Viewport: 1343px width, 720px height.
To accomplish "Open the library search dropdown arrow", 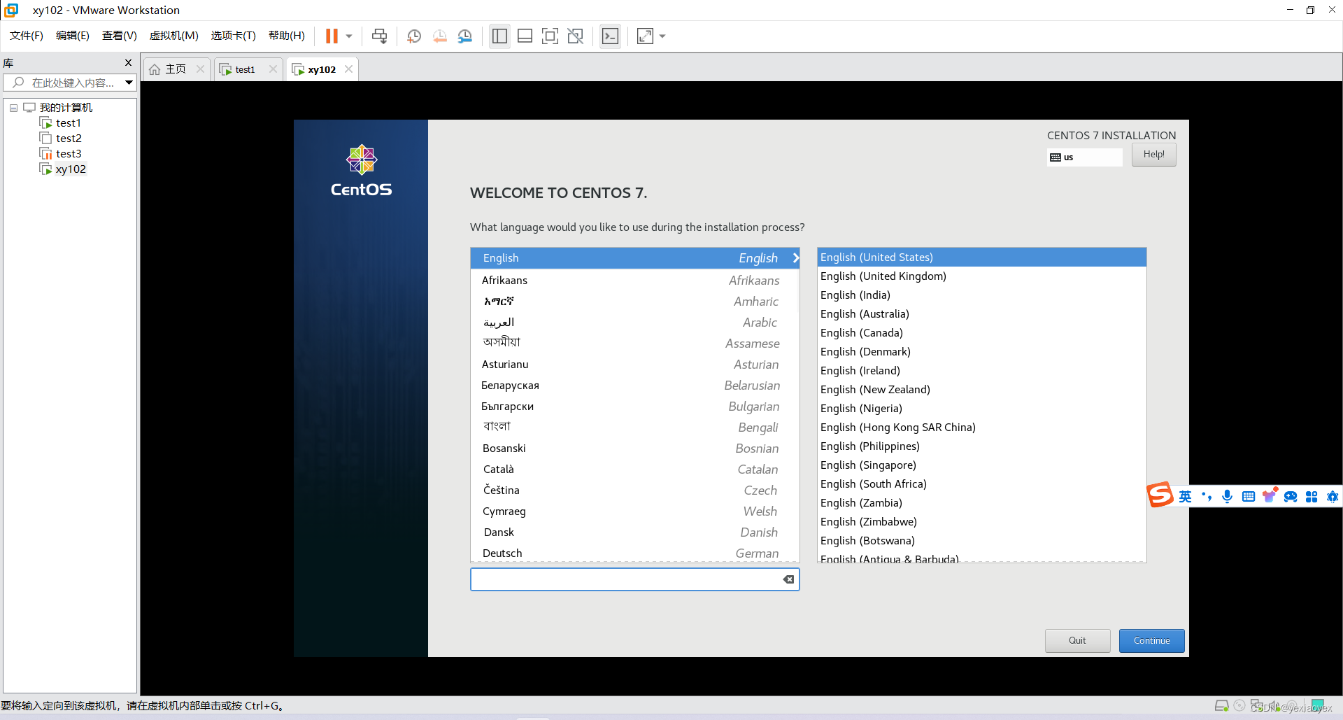I will (x=129, y=83).
